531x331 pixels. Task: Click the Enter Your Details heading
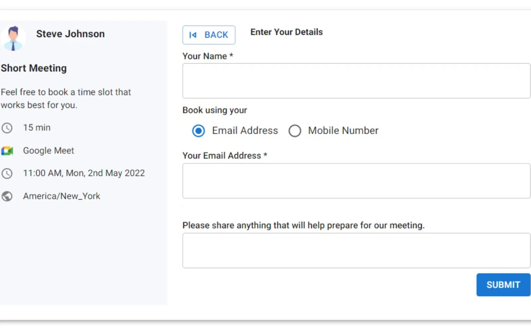286,32
